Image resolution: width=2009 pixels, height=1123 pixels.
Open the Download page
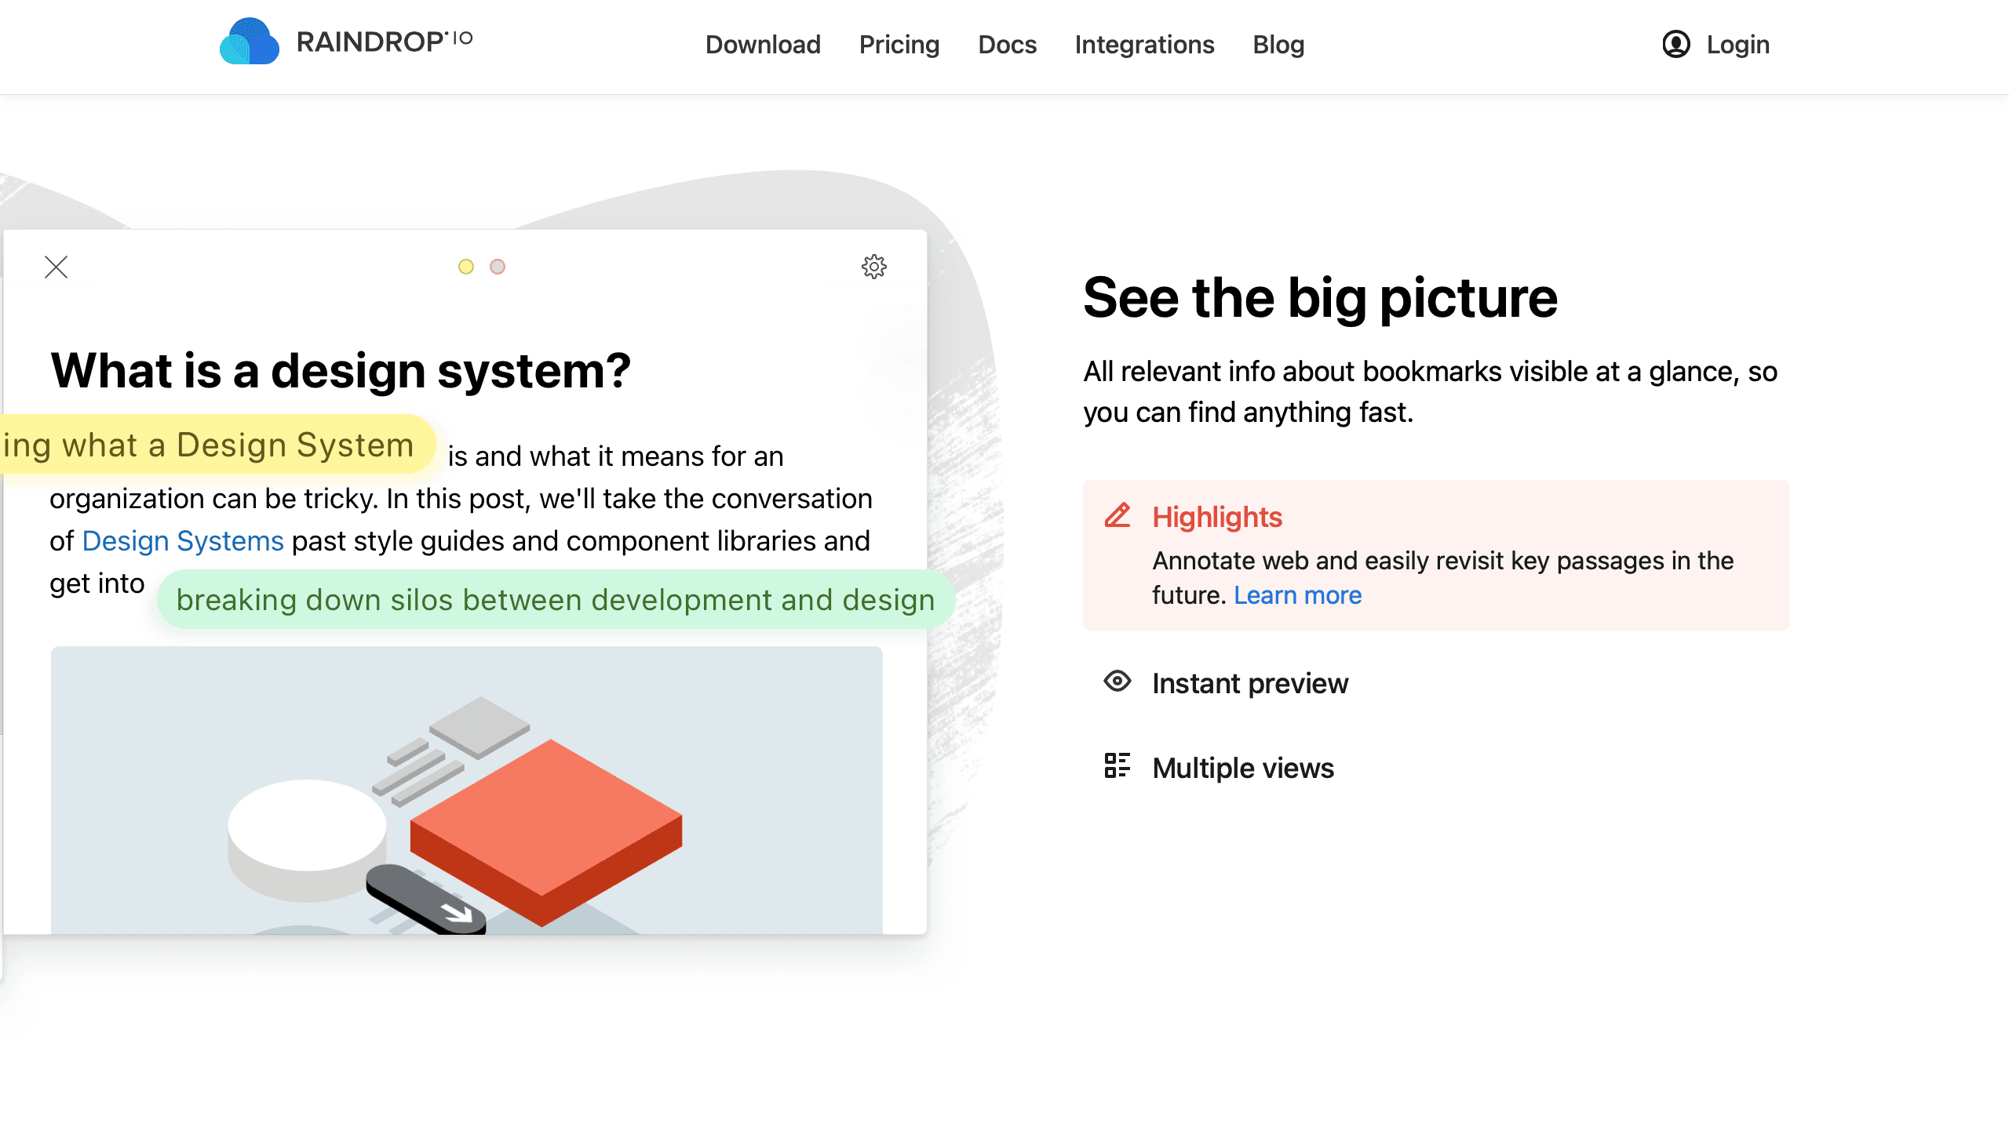point(763,45)
